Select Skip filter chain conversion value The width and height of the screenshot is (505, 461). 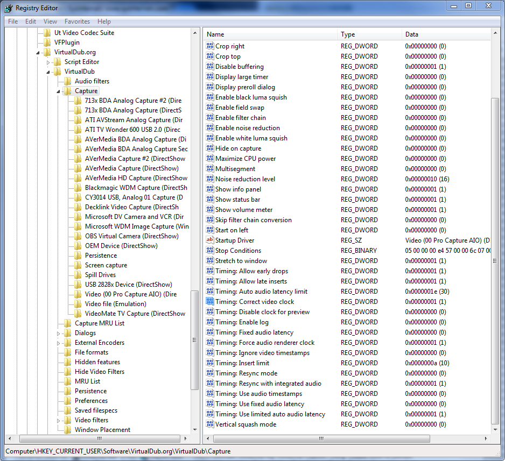[x=254, y=219]
